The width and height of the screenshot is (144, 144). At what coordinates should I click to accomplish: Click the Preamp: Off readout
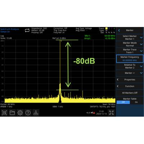coord(37,32)
